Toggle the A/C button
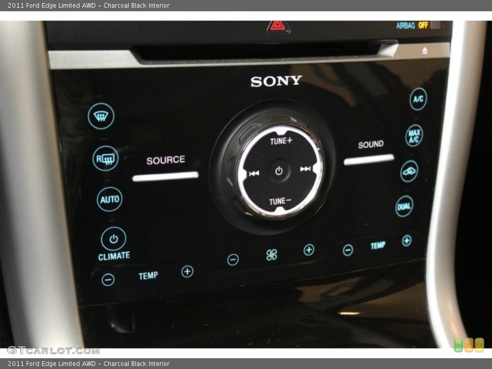The width and height of the screenshot is (492, 369). (418, 99)
